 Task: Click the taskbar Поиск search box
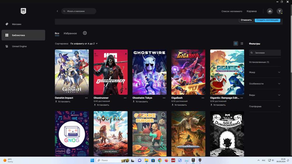(113, 160)
